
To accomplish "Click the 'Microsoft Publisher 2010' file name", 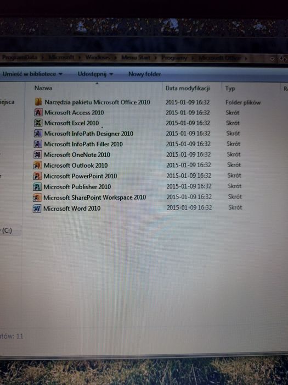I will click(x=77, y=187).
